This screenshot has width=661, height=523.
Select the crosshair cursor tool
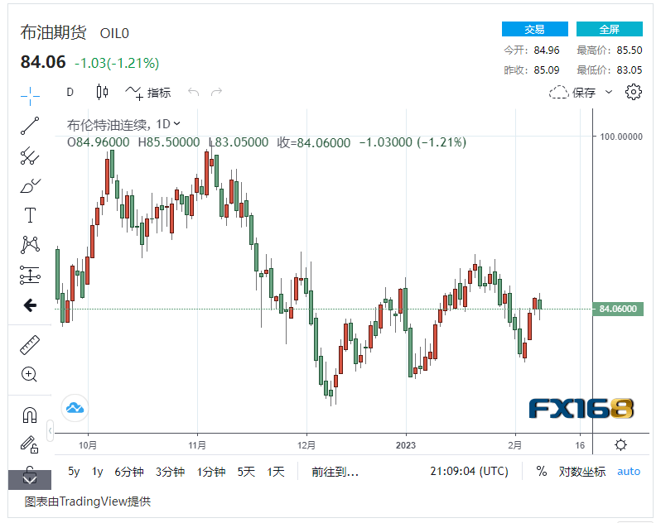[x=30, y=95]
